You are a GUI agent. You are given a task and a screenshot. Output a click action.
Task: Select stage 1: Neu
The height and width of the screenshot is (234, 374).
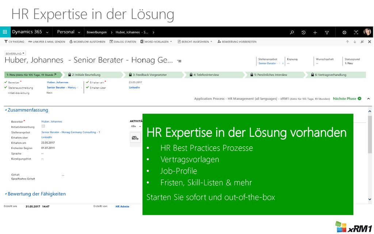pyautogui.click(x=33, y=75)
